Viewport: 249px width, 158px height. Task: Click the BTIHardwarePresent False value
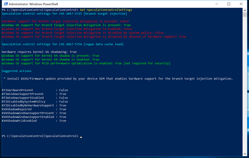coord(63,90)
